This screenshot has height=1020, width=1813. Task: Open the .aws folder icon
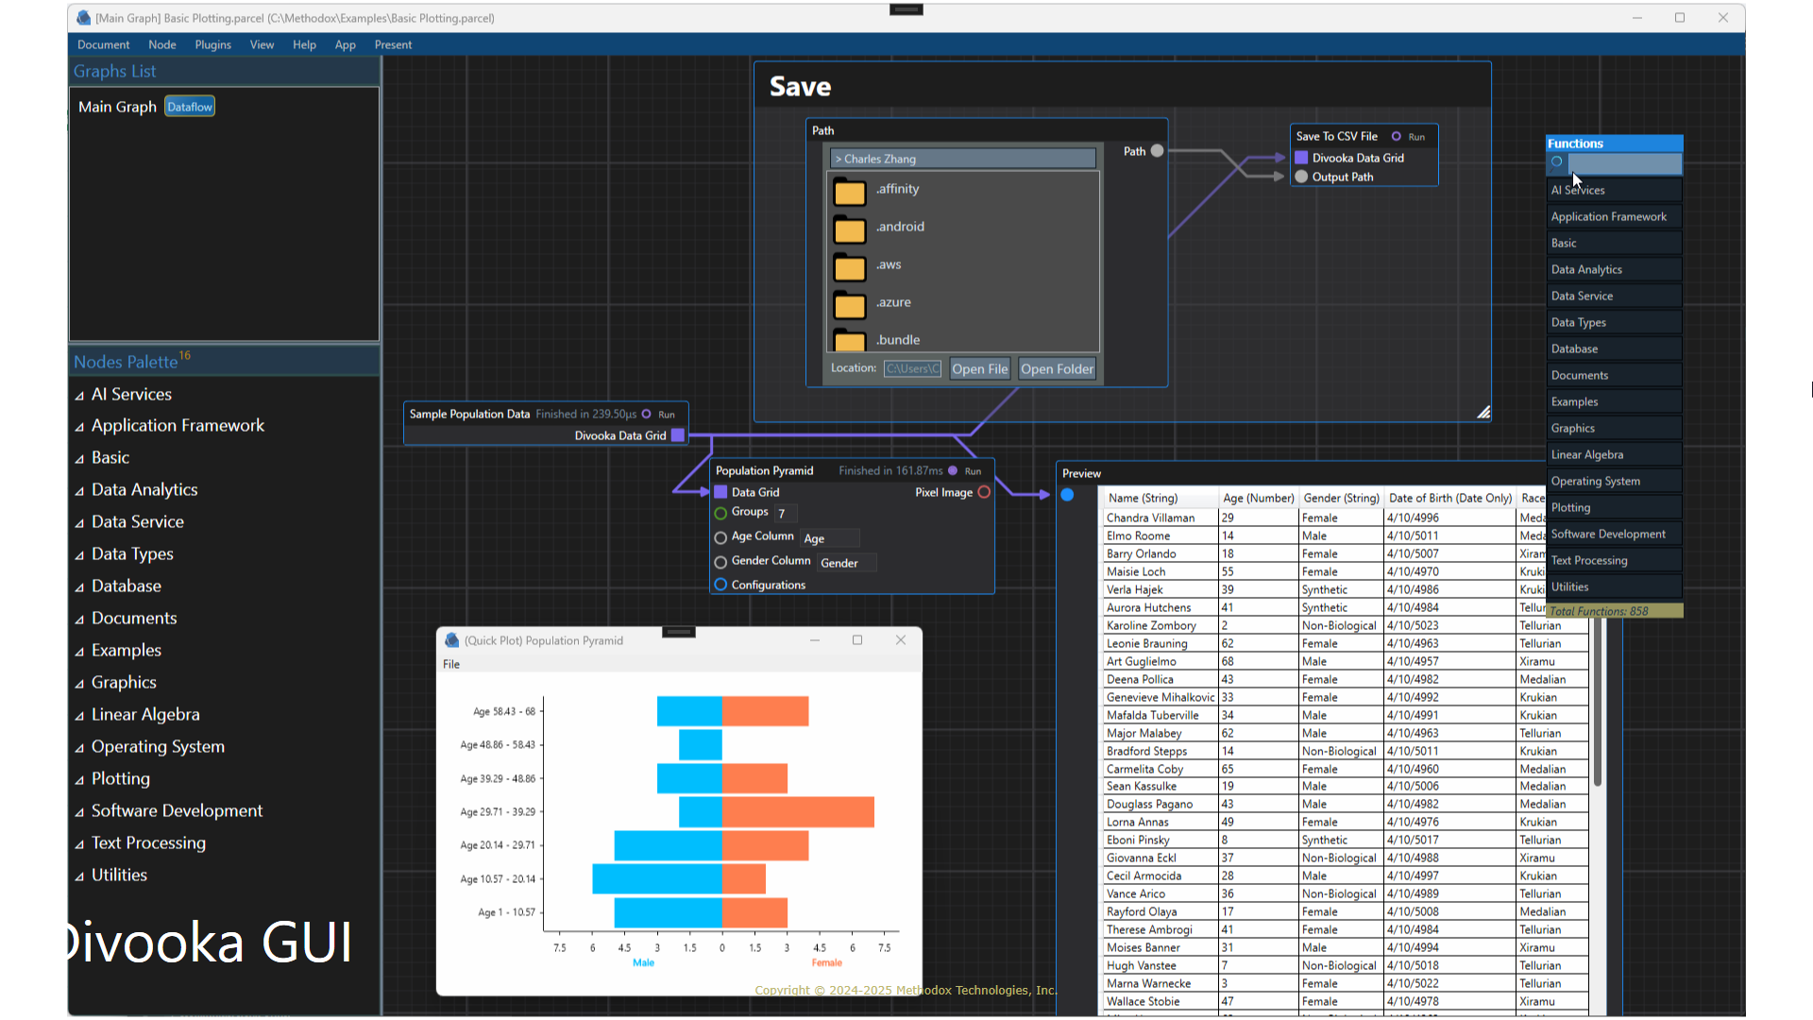[850, 267]
